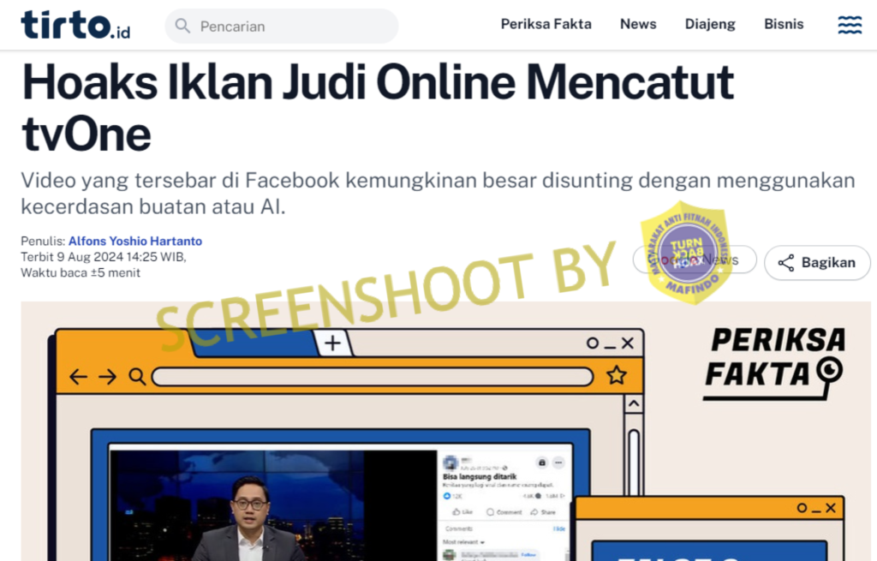Image resolution: width=877 pixels, height=561 pixels.
Task: Click the search magnifier icon
Action: [x=182, y=26]
